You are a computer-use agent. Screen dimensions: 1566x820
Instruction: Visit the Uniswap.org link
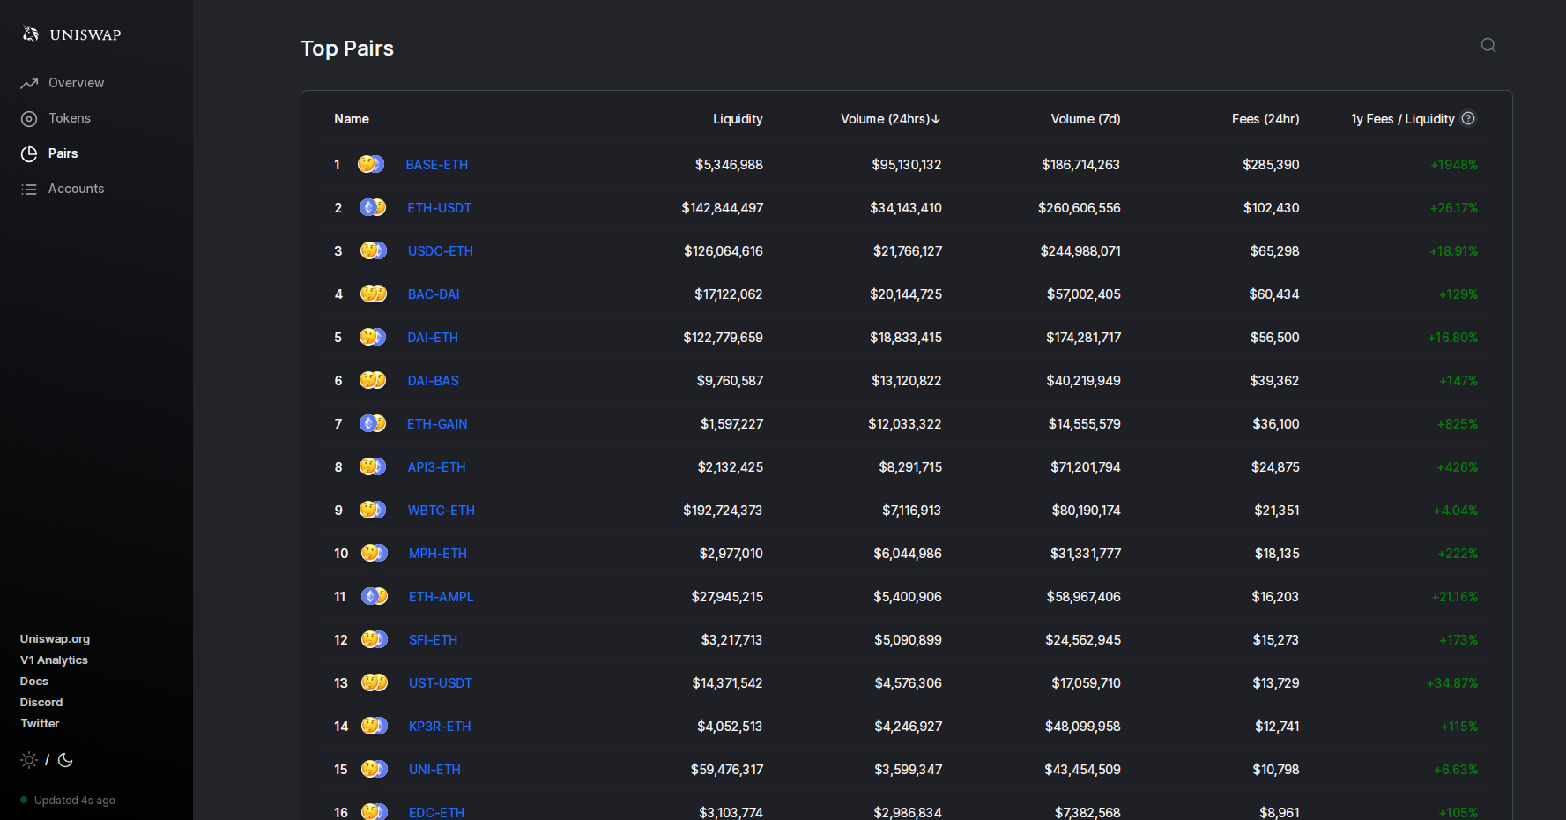pos(55,639)
